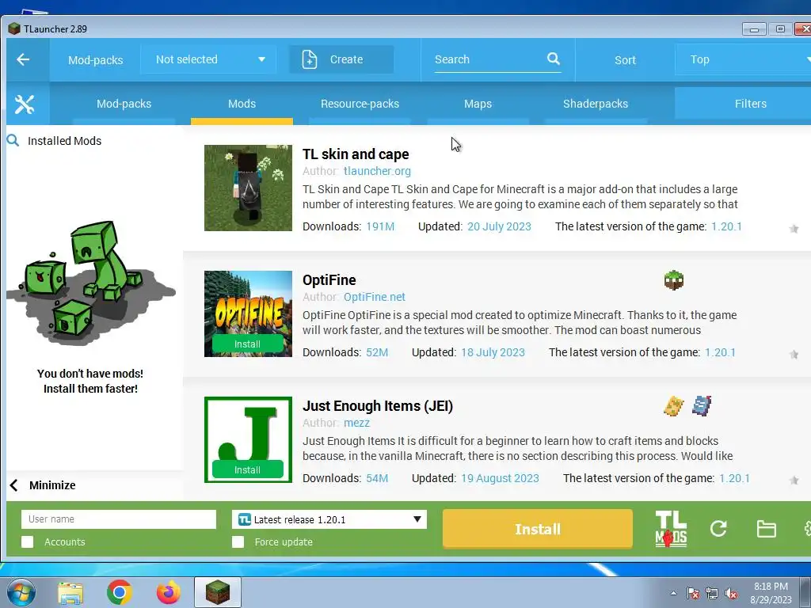Star the Just Enough Items mod

794,481
